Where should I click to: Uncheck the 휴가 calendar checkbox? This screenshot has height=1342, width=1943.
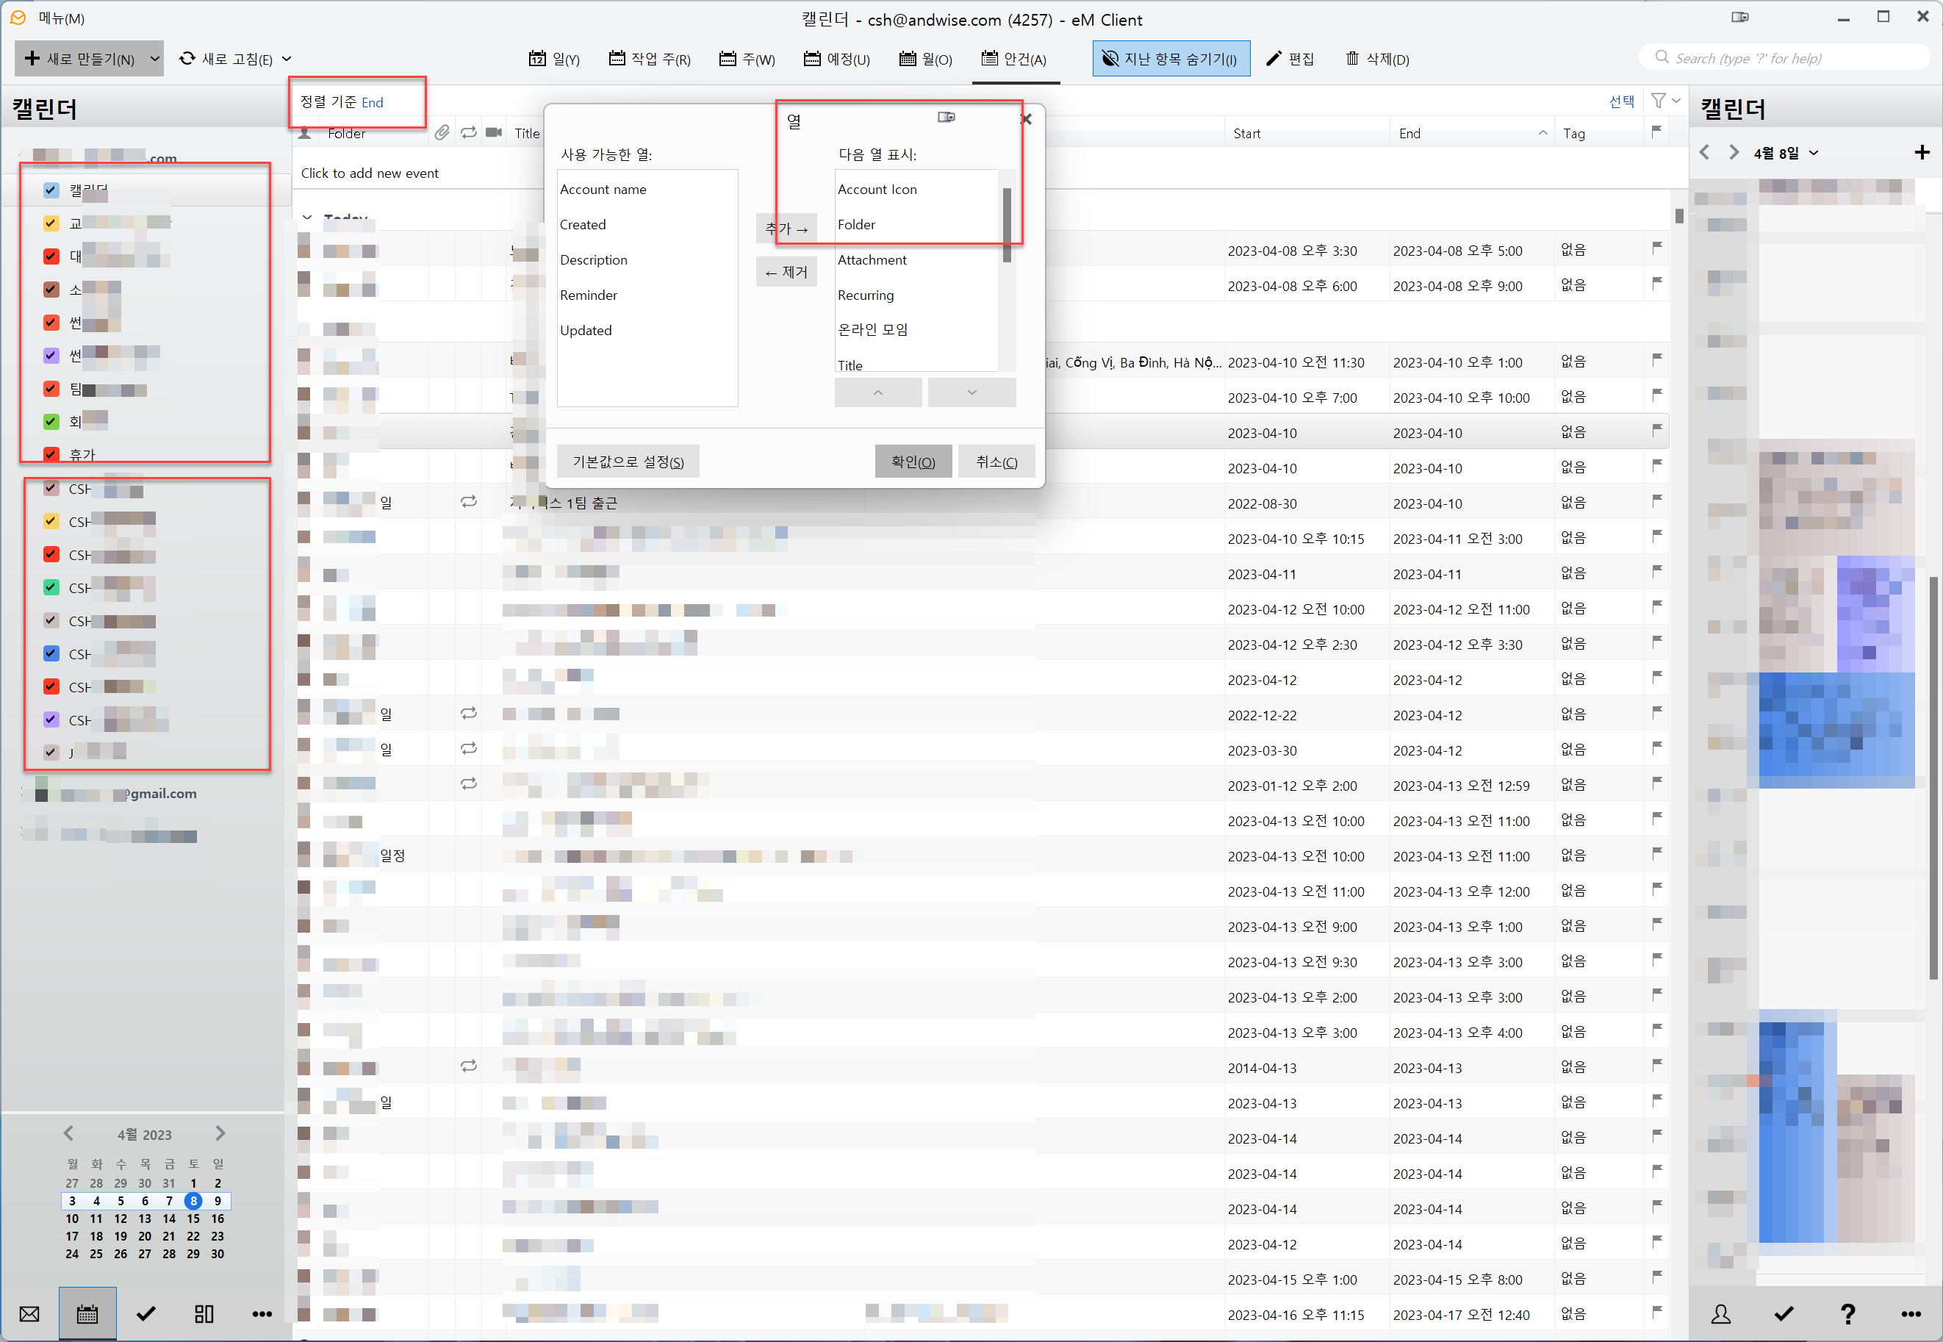click(51, 454)
